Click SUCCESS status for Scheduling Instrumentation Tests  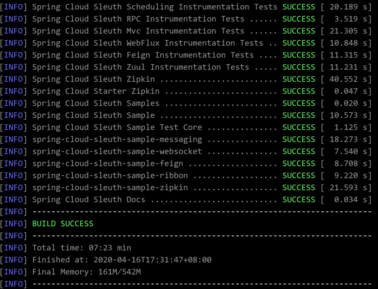299,7
